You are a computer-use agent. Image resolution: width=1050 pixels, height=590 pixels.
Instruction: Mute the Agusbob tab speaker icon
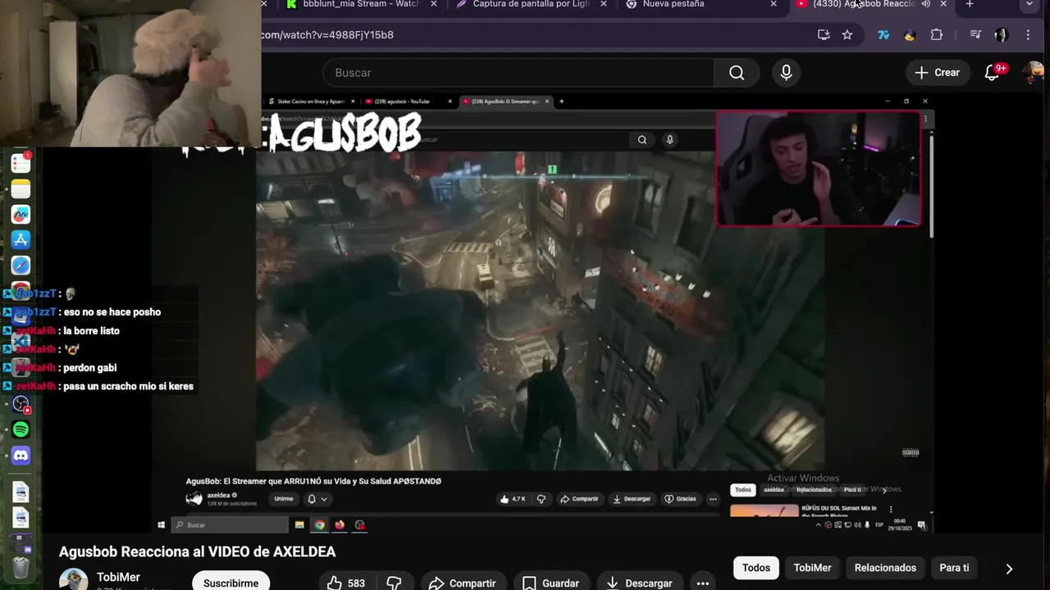pyautogui.click(x=926, y=4)
